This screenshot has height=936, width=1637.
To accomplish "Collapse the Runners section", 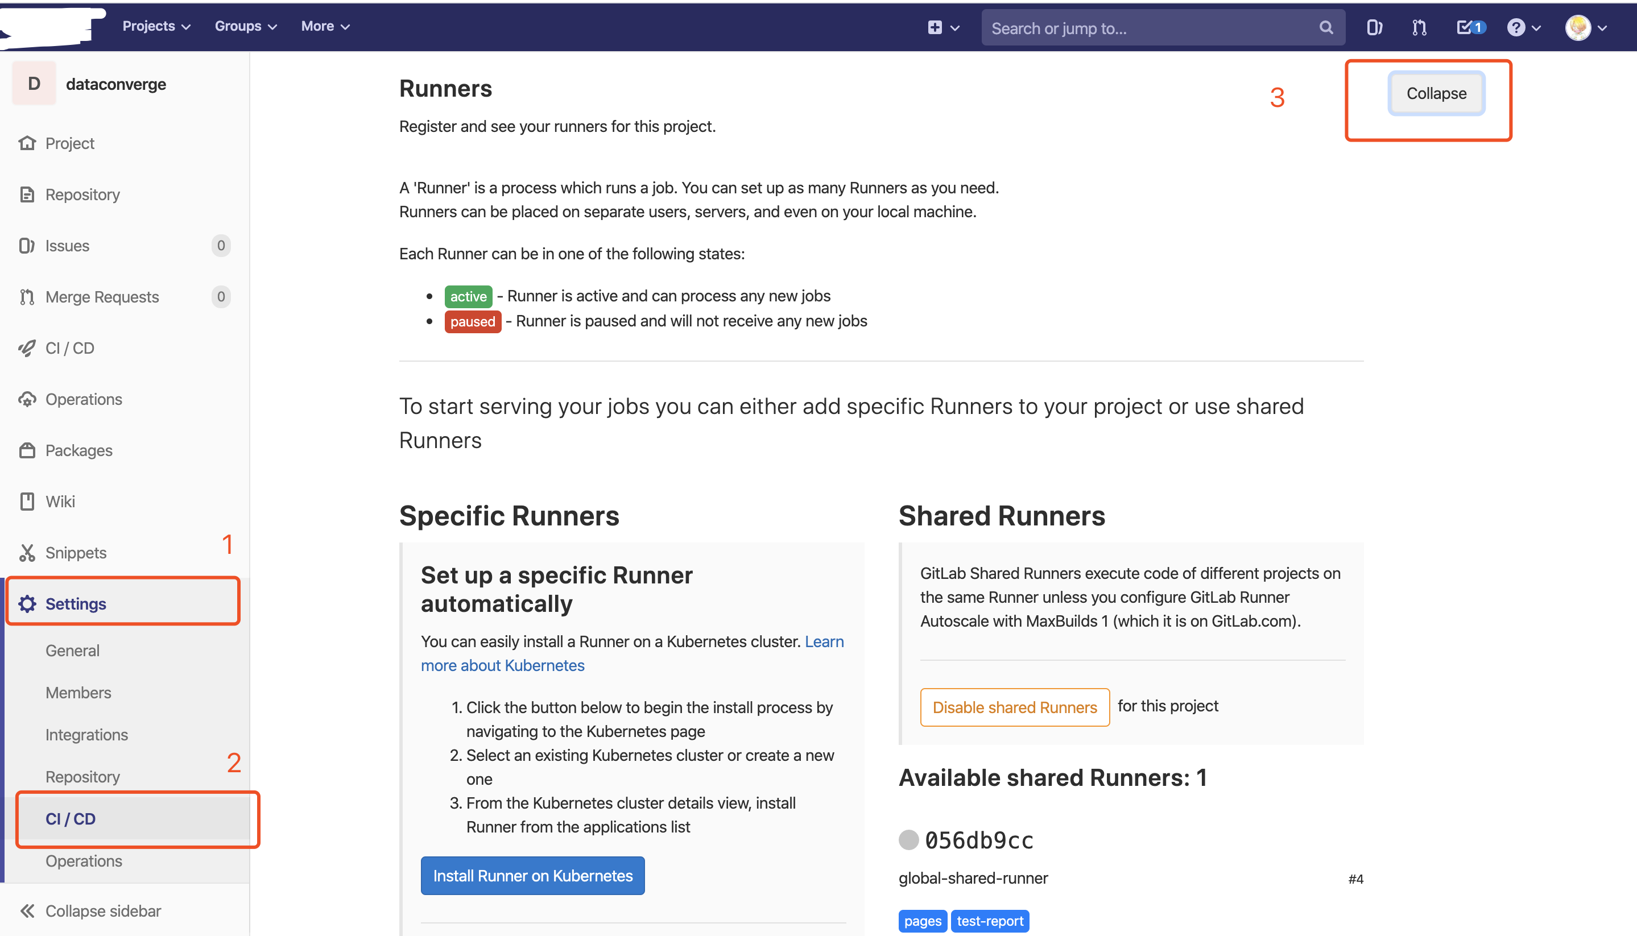I will click(x=1436, y=93).
